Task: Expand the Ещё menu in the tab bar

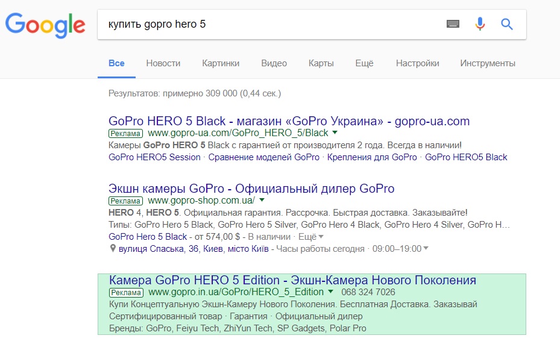Action: tap(364, 63)
